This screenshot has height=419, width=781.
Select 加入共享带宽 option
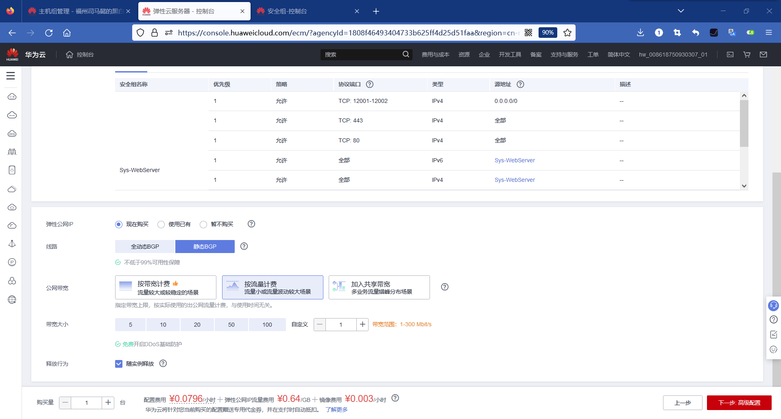[x=379, y=288]
